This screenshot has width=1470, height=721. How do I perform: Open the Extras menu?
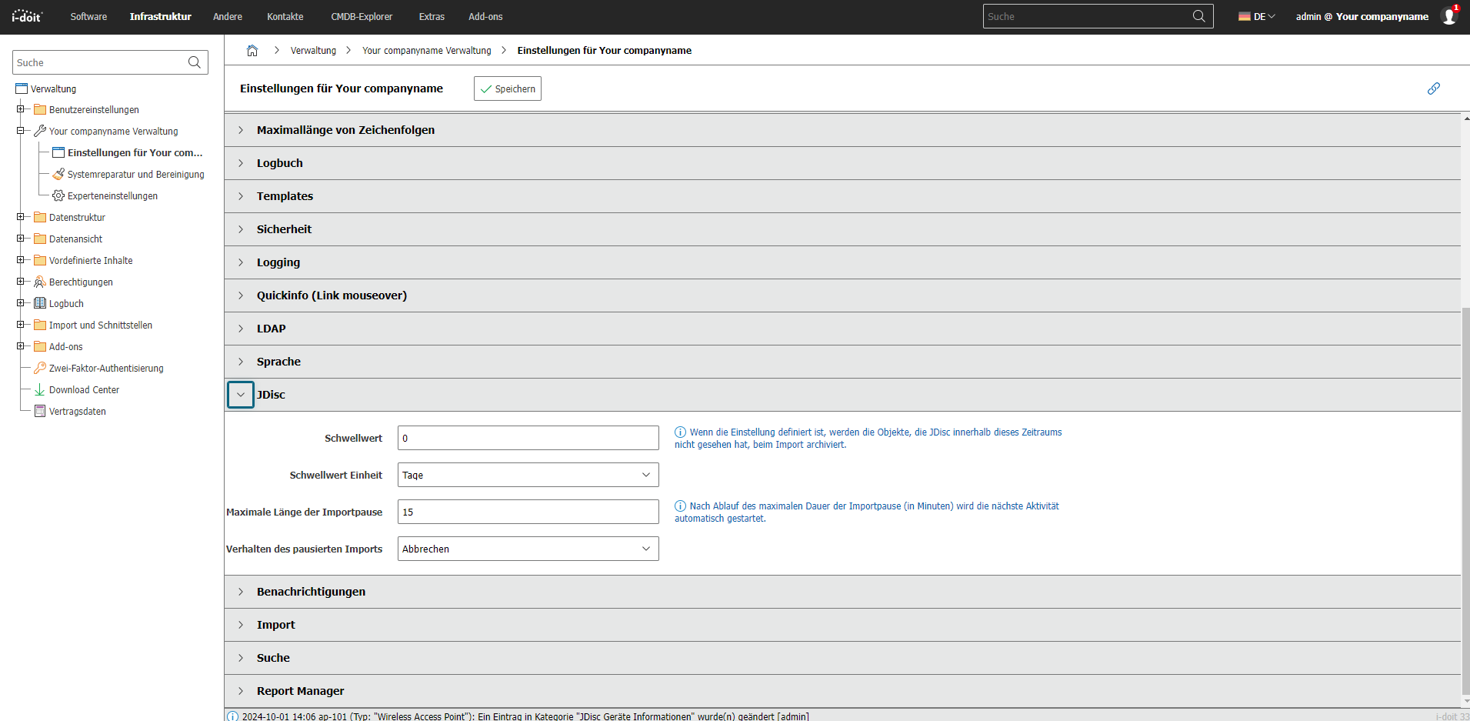coord(432,16)
